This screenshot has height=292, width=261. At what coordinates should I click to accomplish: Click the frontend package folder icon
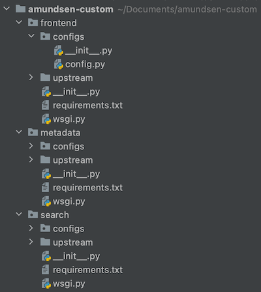tap(33, 23)
